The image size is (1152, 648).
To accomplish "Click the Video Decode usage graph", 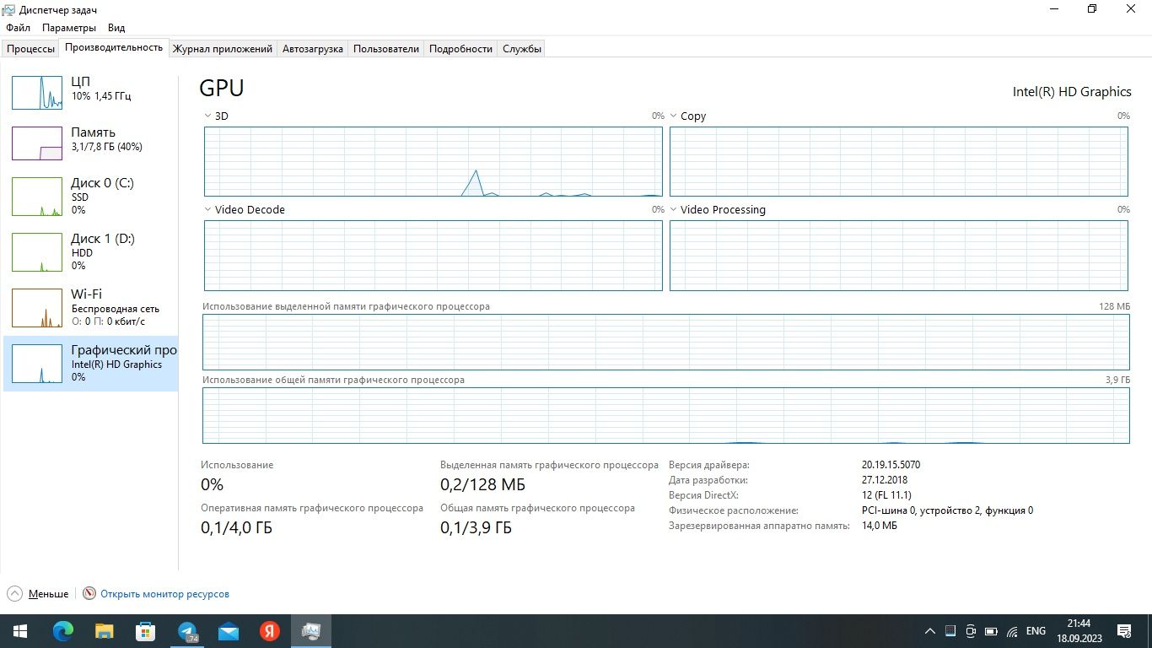I will (433, 256).
